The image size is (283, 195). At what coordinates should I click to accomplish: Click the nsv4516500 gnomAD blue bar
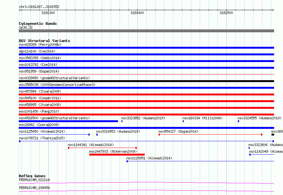pyautogui.click(x=68, y=121)
